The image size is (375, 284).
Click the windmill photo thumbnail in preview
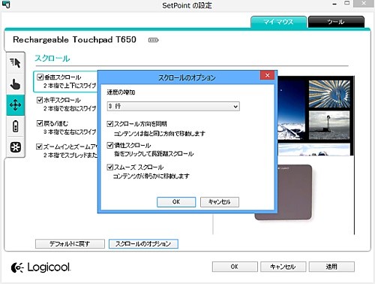(329, 125)
